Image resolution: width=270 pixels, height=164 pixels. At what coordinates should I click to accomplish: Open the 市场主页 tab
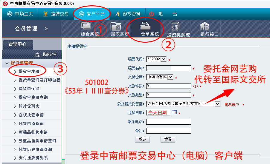coord(20,14)
